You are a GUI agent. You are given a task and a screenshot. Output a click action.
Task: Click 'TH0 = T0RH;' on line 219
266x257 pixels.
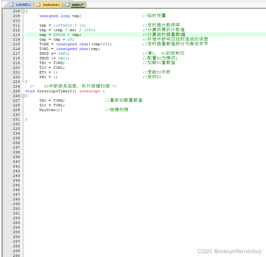[52, 63]
